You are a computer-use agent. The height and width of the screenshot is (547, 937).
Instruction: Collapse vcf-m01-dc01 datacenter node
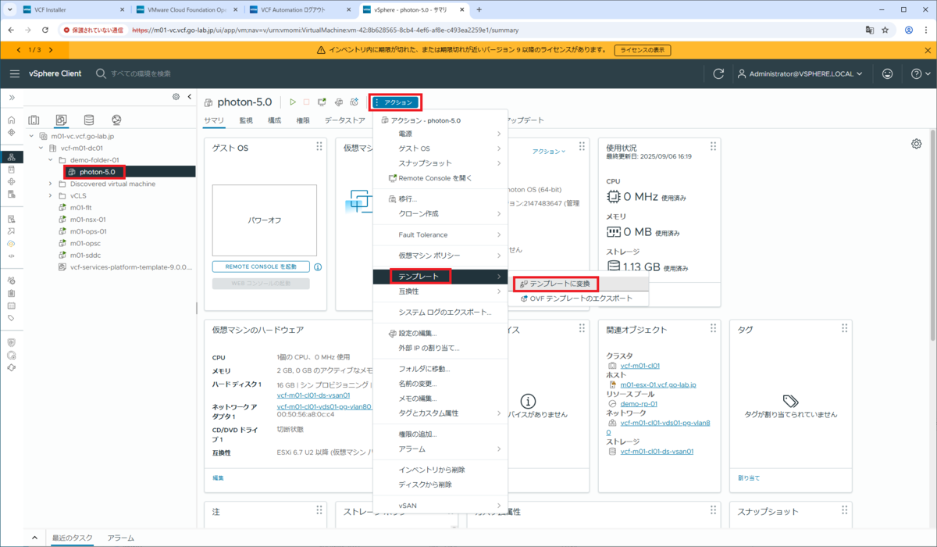coord(41,148)
